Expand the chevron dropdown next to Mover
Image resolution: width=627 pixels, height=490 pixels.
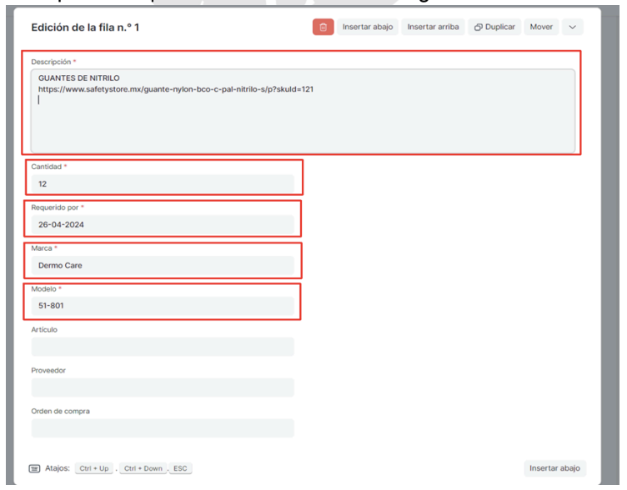(x=572, y=27)
